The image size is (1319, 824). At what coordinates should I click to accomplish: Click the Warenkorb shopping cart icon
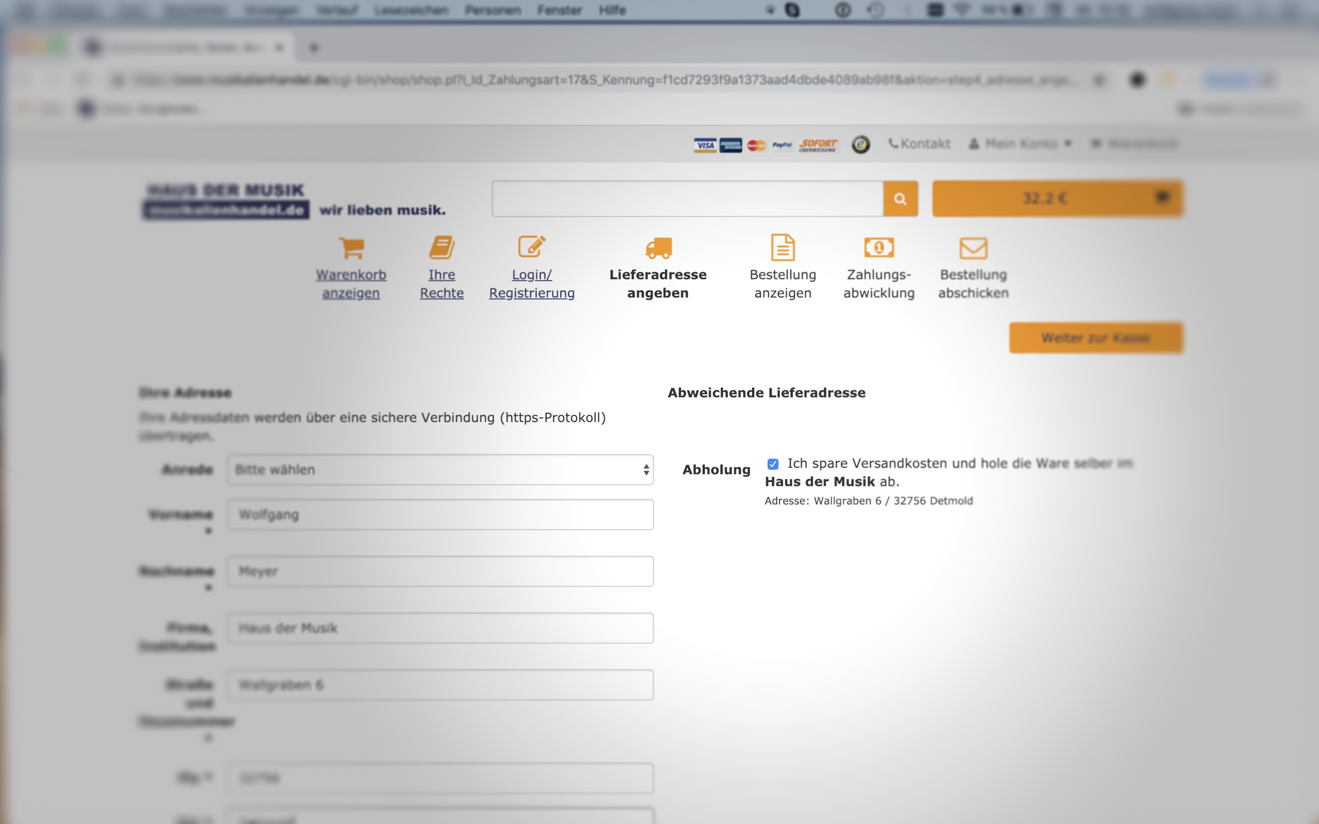pyautogui.click(x=352, y=248)
